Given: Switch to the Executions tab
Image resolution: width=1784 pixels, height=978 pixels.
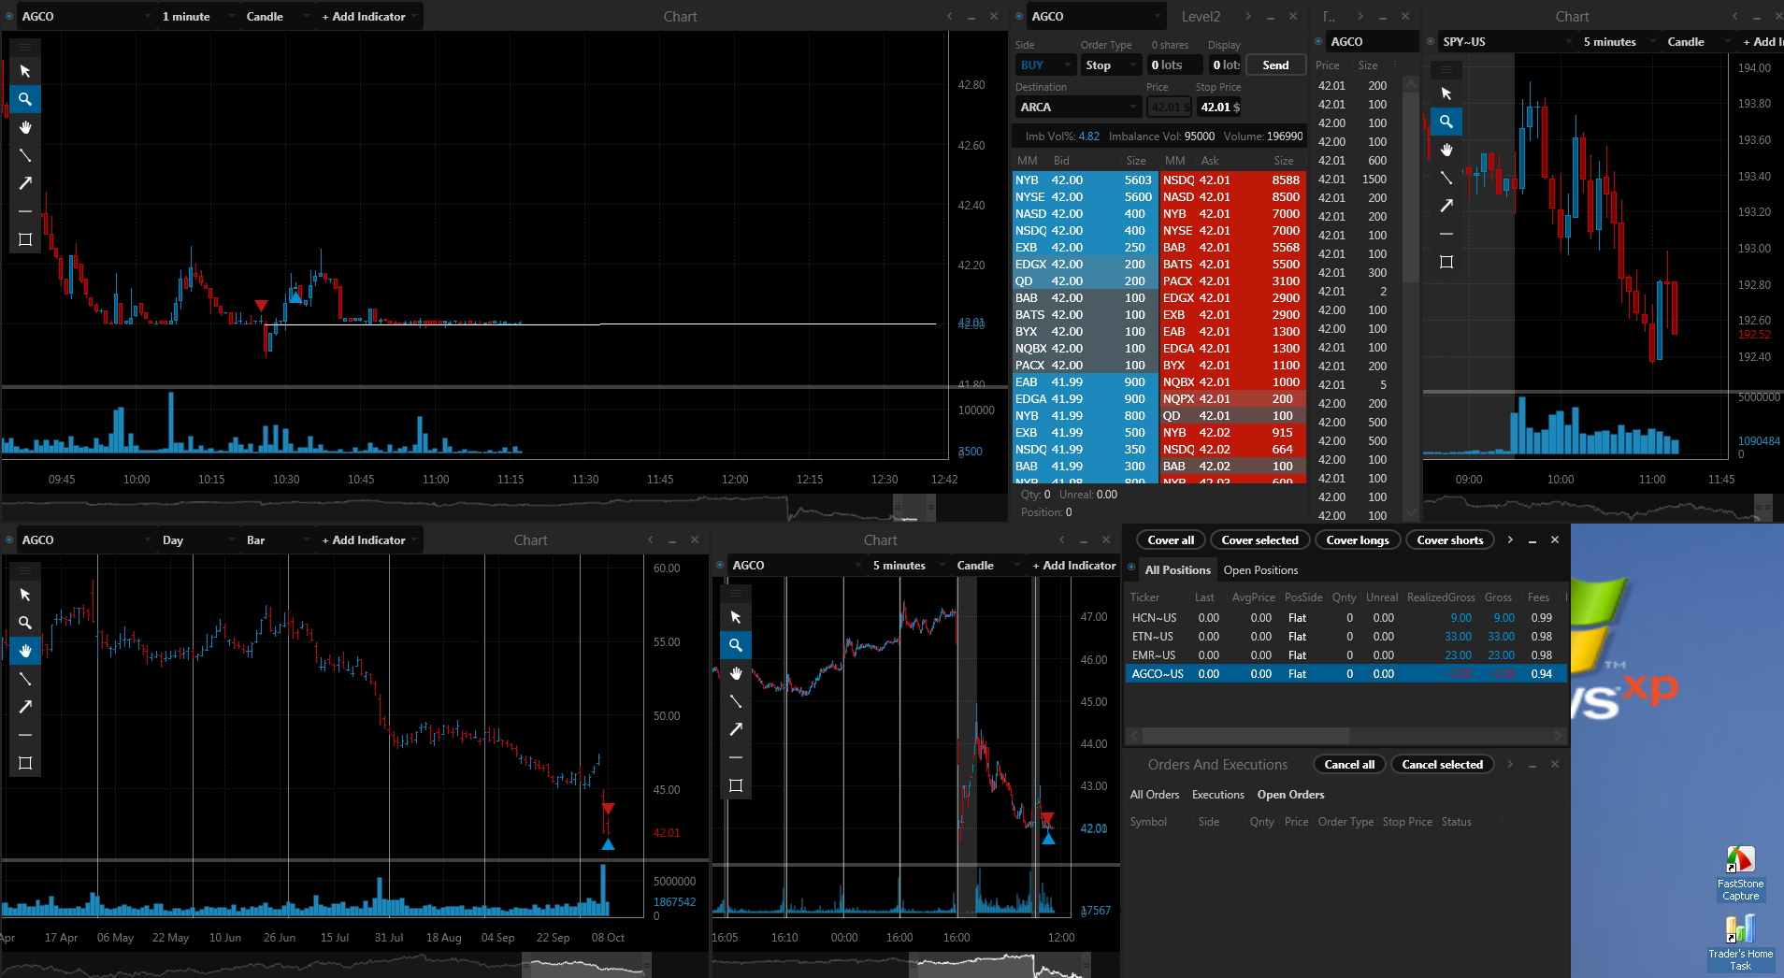Looking at the screenshot, I should click(1217, 795).
